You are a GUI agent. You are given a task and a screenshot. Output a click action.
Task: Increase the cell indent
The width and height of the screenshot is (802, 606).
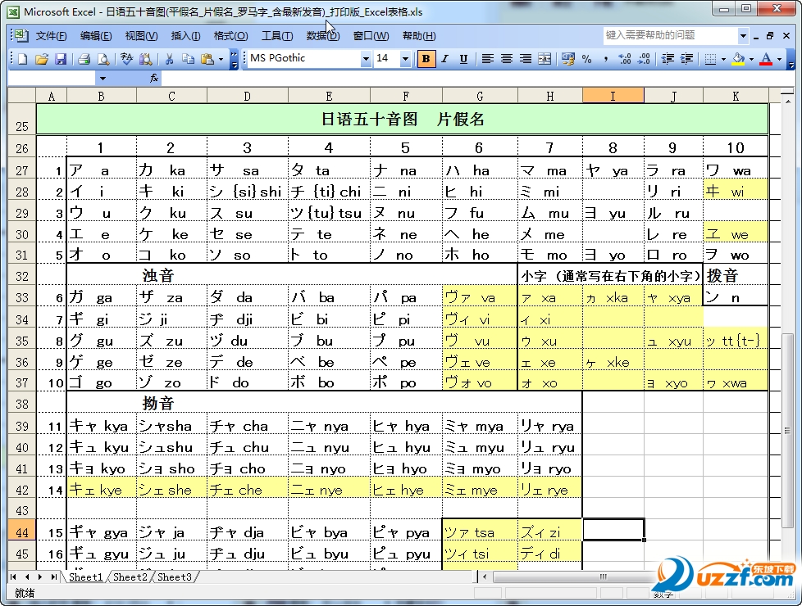(686, 59)
